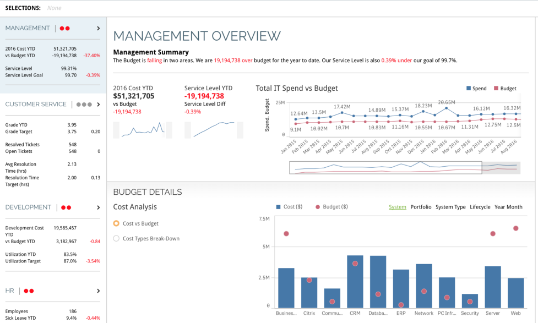The image size is (538, 323).
Task: Expand the CUSTOMER SERVICE section chevron
Action: 98,104
